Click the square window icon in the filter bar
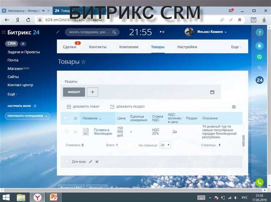Screen dimensions: 271x202 tap(212, 92)
